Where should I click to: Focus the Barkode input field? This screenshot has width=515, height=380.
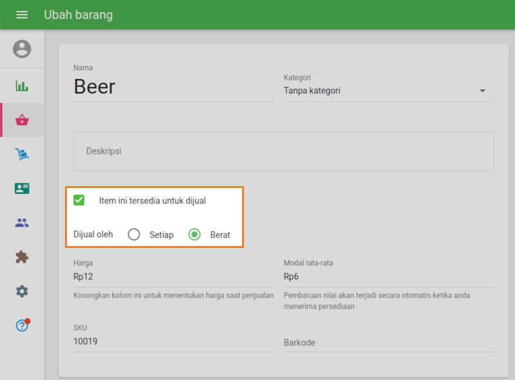(388, 343)
